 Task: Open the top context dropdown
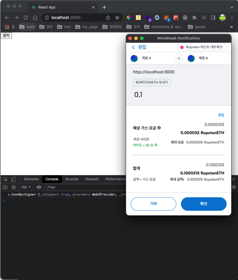coord(26,187)
